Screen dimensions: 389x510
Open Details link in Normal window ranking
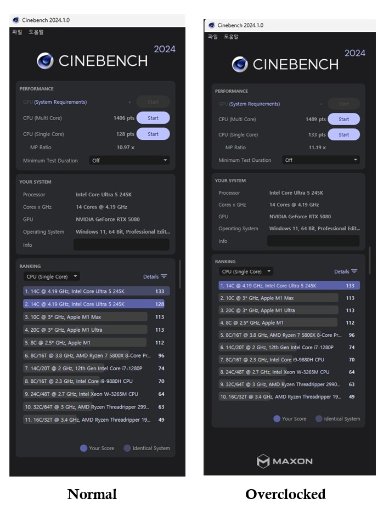click(x=151, y=276)
